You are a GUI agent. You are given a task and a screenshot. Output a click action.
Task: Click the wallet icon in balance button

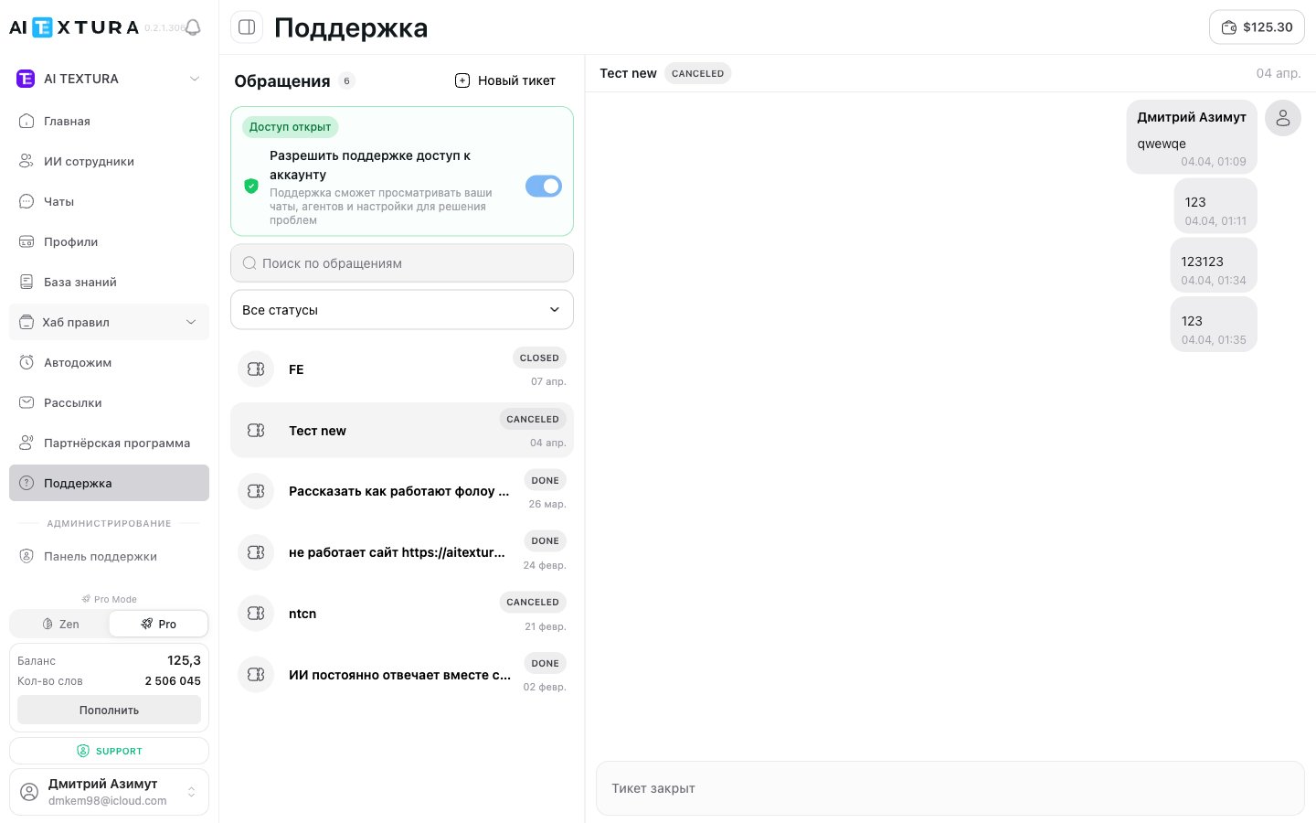[x=1229, y=27]
